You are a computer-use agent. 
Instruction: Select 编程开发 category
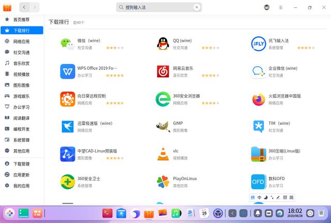pos(22,129)
